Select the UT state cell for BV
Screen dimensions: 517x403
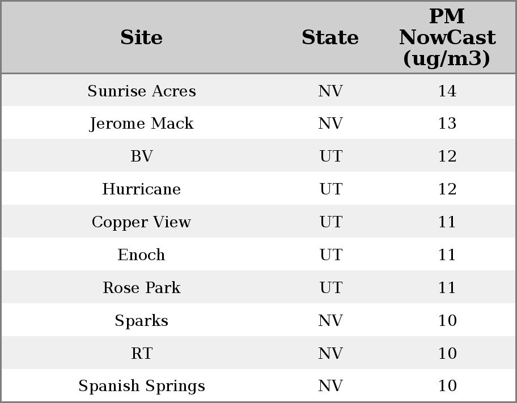point(330,156)
